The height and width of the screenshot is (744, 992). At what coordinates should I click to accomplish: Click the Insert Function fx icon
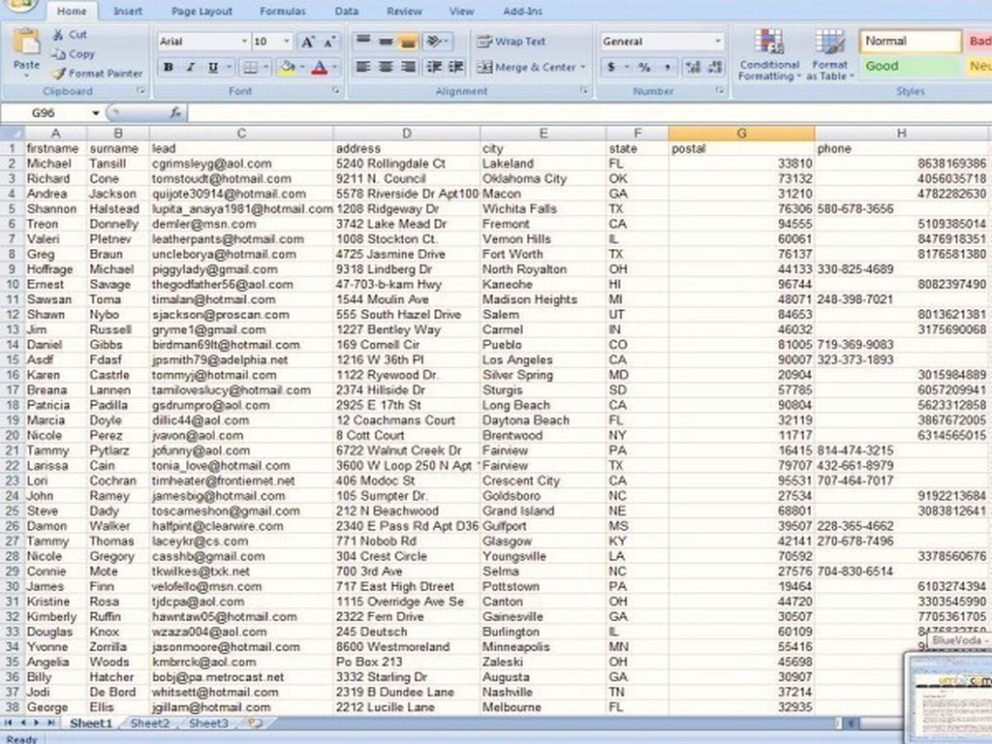[176, 113]
